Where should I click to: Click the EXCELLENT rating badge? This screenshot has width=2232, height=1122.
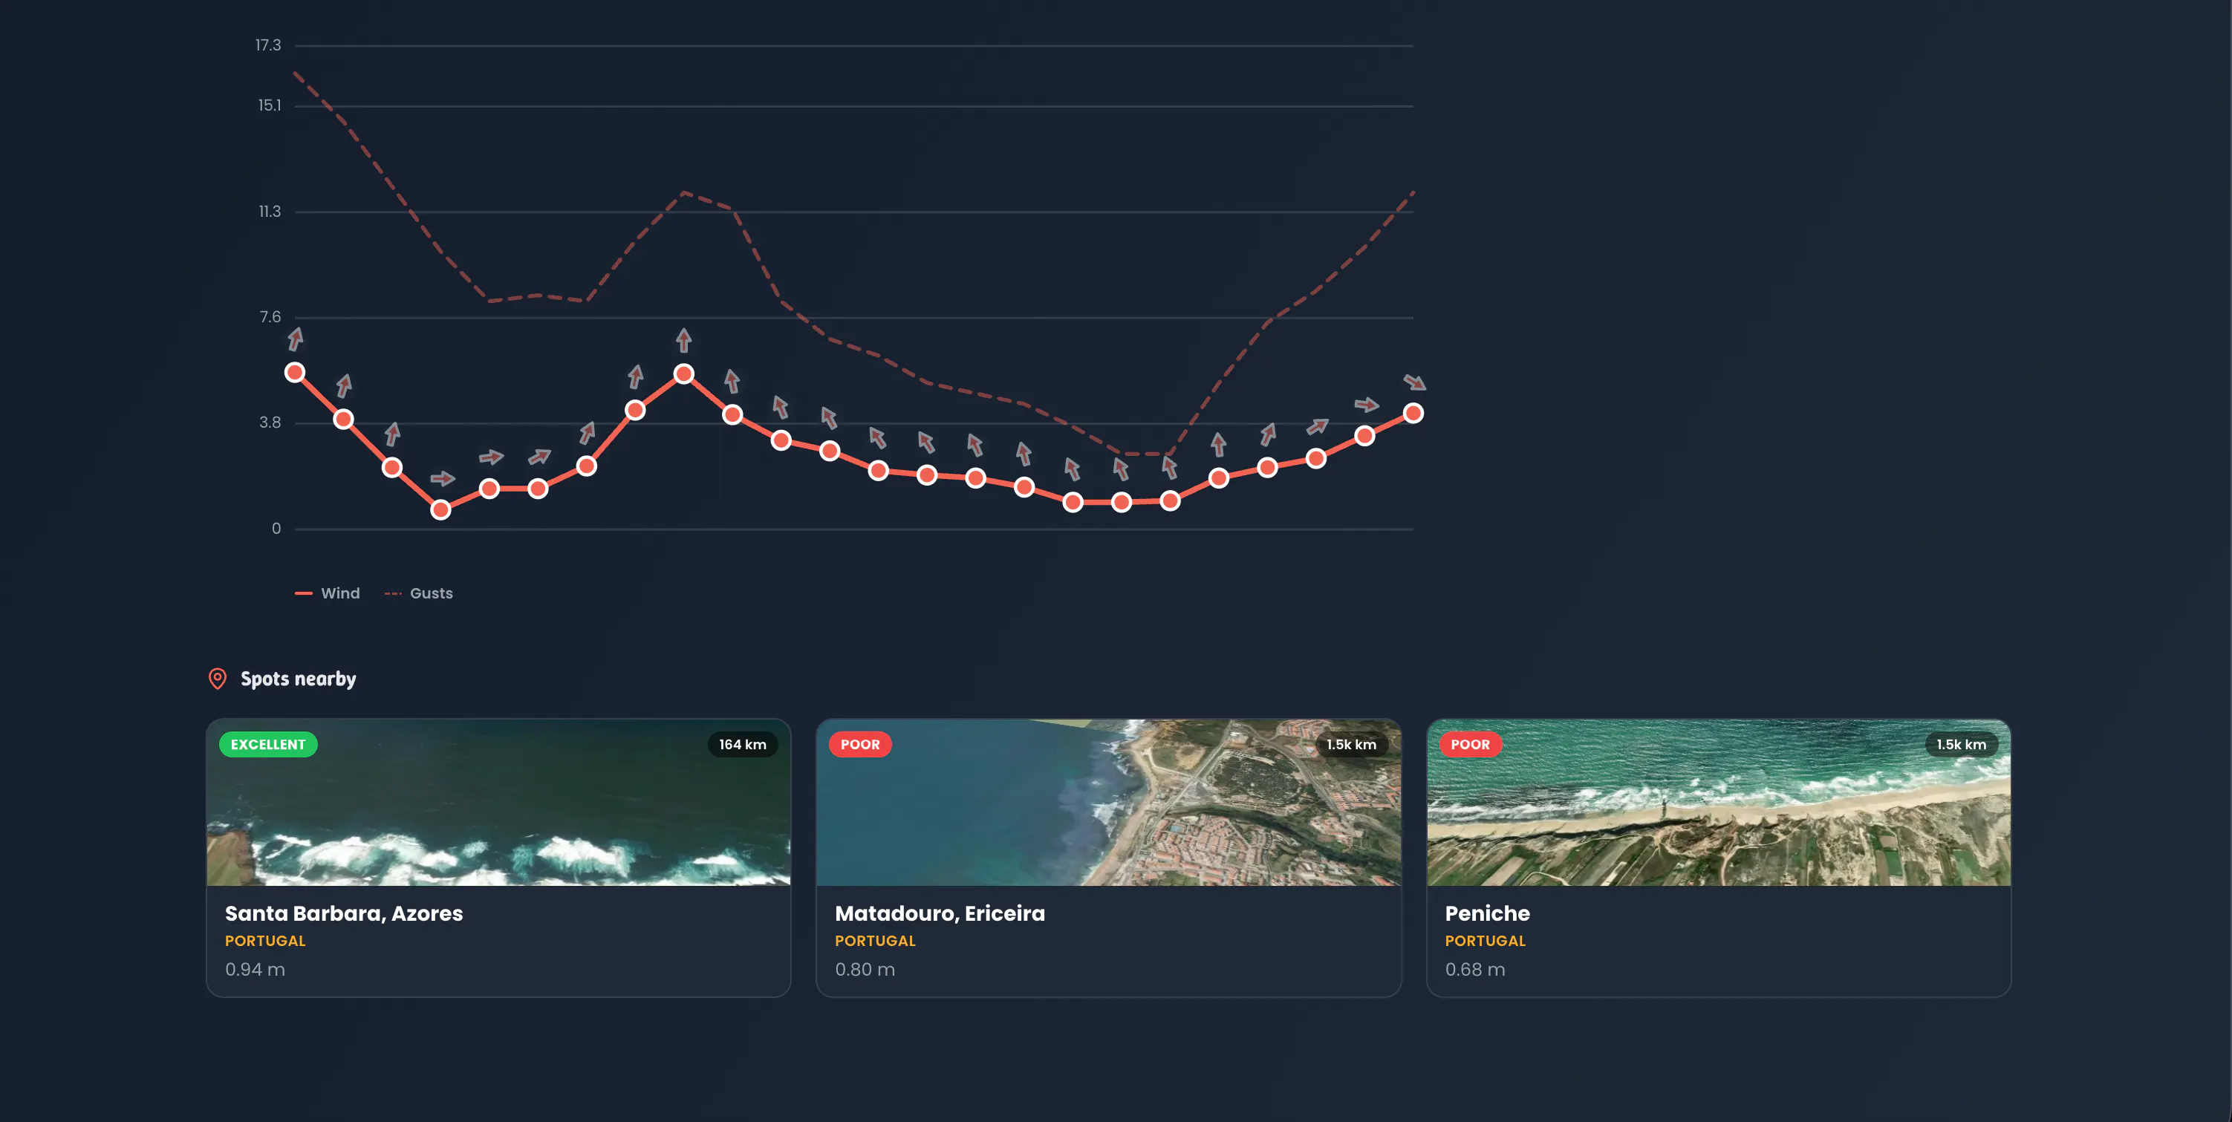pyautogui.click(x=267, y=744)
